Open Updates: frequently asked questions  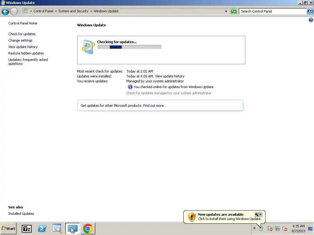[28, 62]
